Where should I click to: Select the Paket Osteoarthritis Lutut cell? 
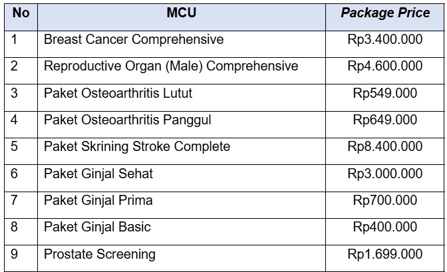pyautogui.click(x=182, y=98)
